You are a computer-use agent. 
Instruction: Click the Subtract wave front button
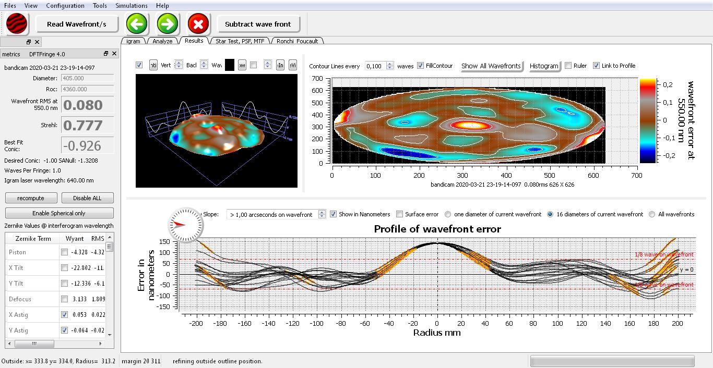click(258, 24)
